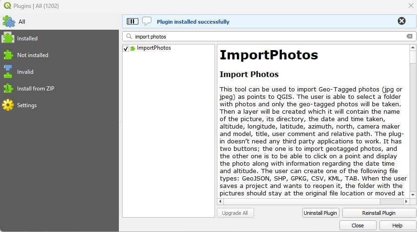Click the broken plug icon beside Invalid
The image size is (417, 232).
click(x=8, y=72)
